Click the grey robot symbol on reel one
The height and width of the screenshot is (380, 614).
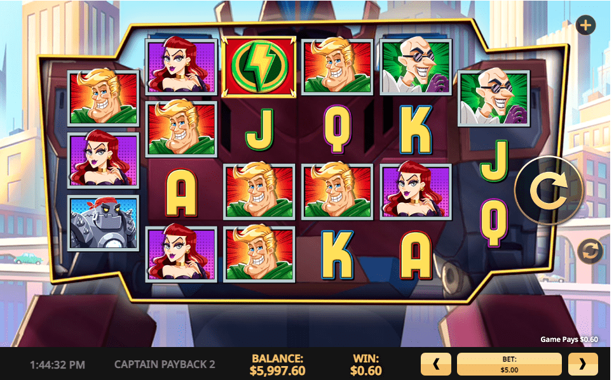[x=104, y=223]
